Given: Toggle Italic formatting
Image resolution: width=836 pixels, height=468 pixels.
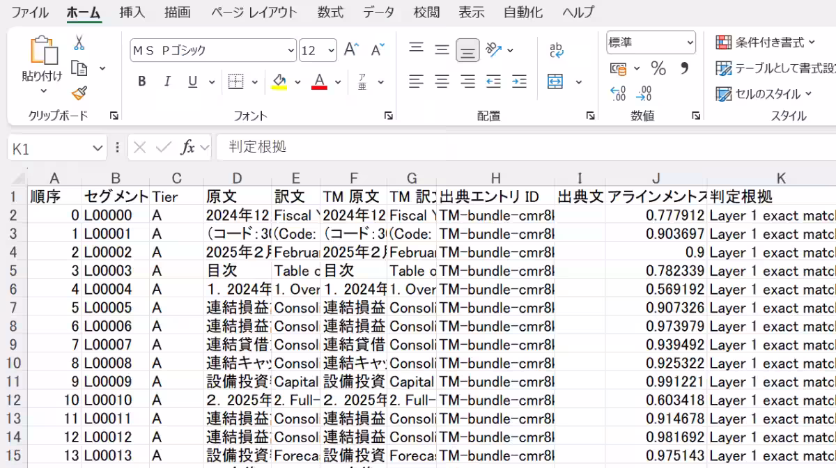Looking at the screenshot, I should click(x=167, y=81).
